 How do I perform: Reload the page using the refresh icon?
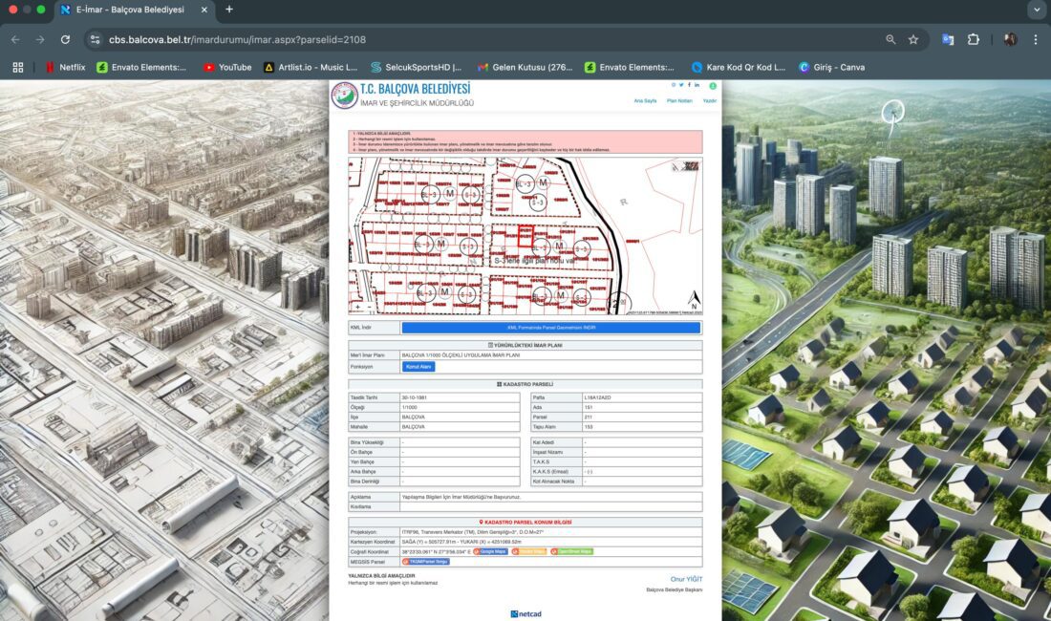pos(65,39)
